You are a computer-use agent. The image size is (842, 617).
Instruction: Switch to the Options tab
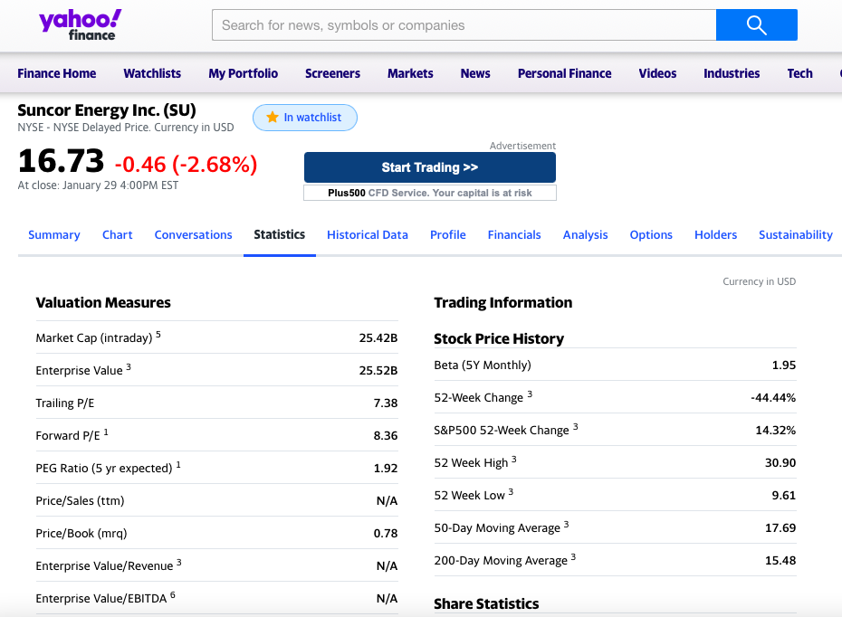pos(651,235)
